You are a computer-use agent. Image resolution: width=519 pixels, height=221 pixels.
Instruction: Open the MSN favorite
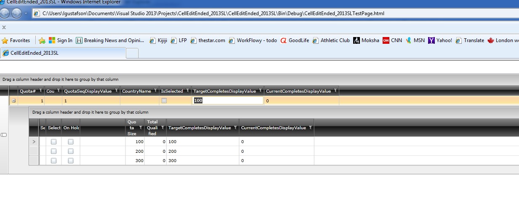click(415, 40)
